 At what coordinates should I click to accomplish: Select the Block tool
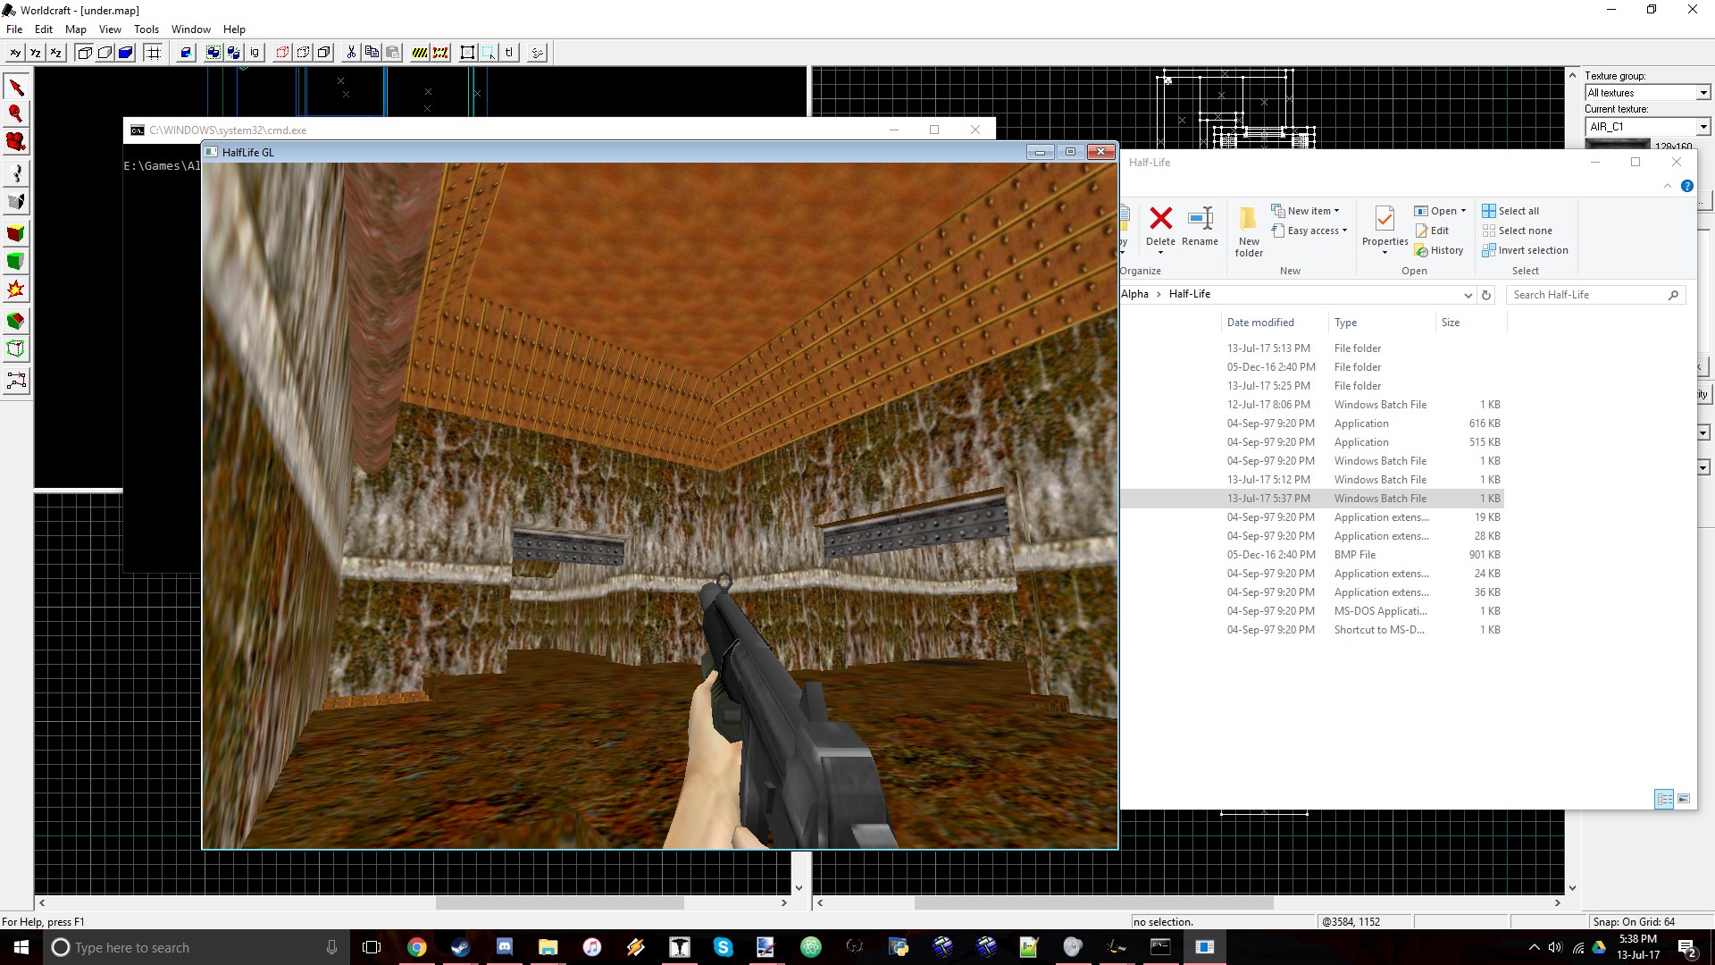pos(16,202)
